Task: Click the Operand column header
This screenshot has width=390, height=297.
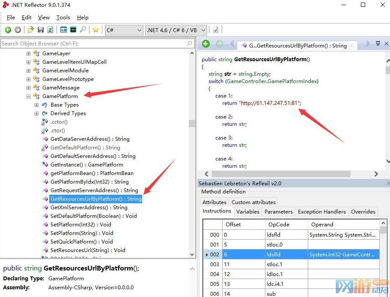Action: click(344, 225)
